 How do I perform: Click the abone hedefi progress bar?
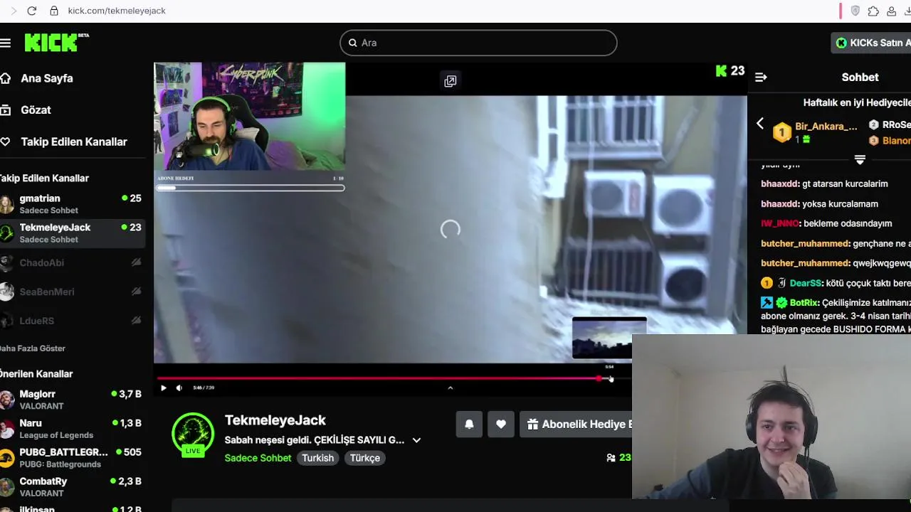[250, 188]
